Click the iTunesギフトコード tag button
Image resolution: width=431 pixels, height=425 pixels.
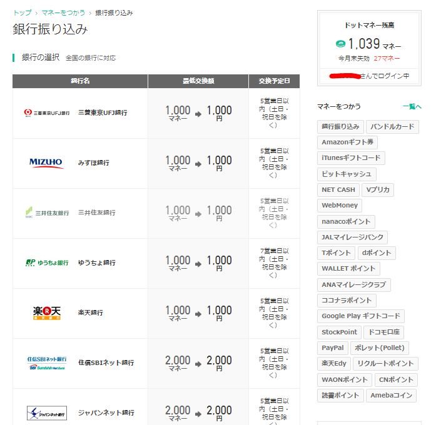(351, 158)
